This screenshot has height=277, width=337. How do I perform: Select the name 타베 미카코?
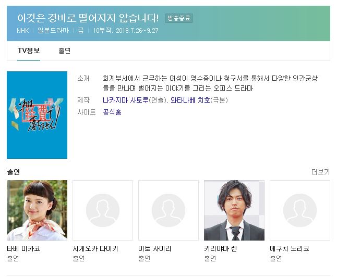point(23,249)
